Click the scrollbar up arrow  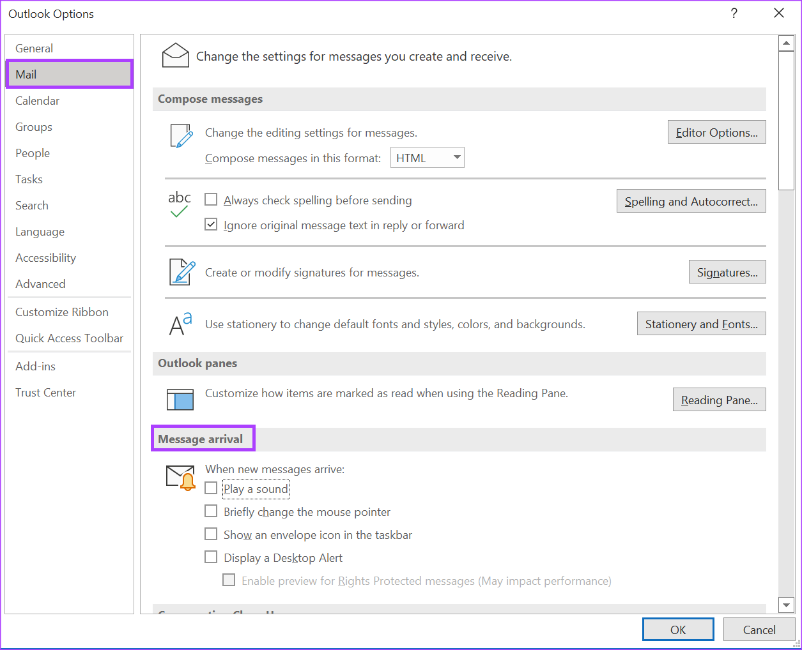[x=786, y=43]
